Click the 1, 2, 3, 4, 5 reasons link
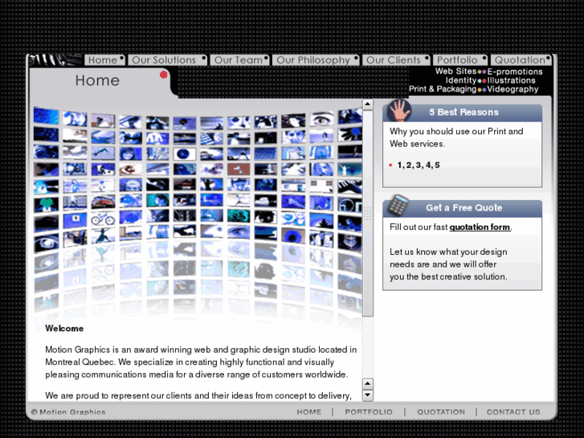 click(x=419, y=165)
